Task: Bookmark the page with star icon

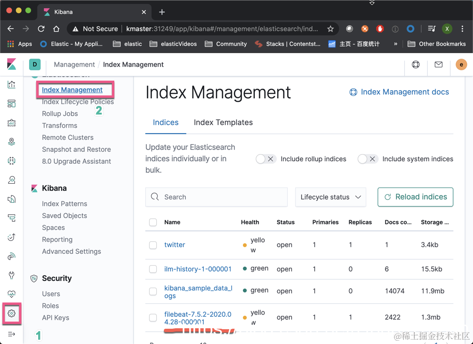Action: [330, 29]
